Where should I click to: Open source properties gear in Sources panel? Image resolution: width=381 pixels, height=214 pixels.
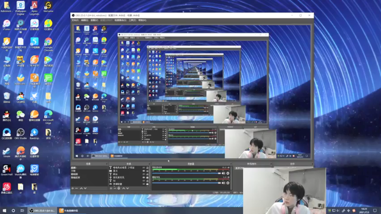(x=119, y=188)
